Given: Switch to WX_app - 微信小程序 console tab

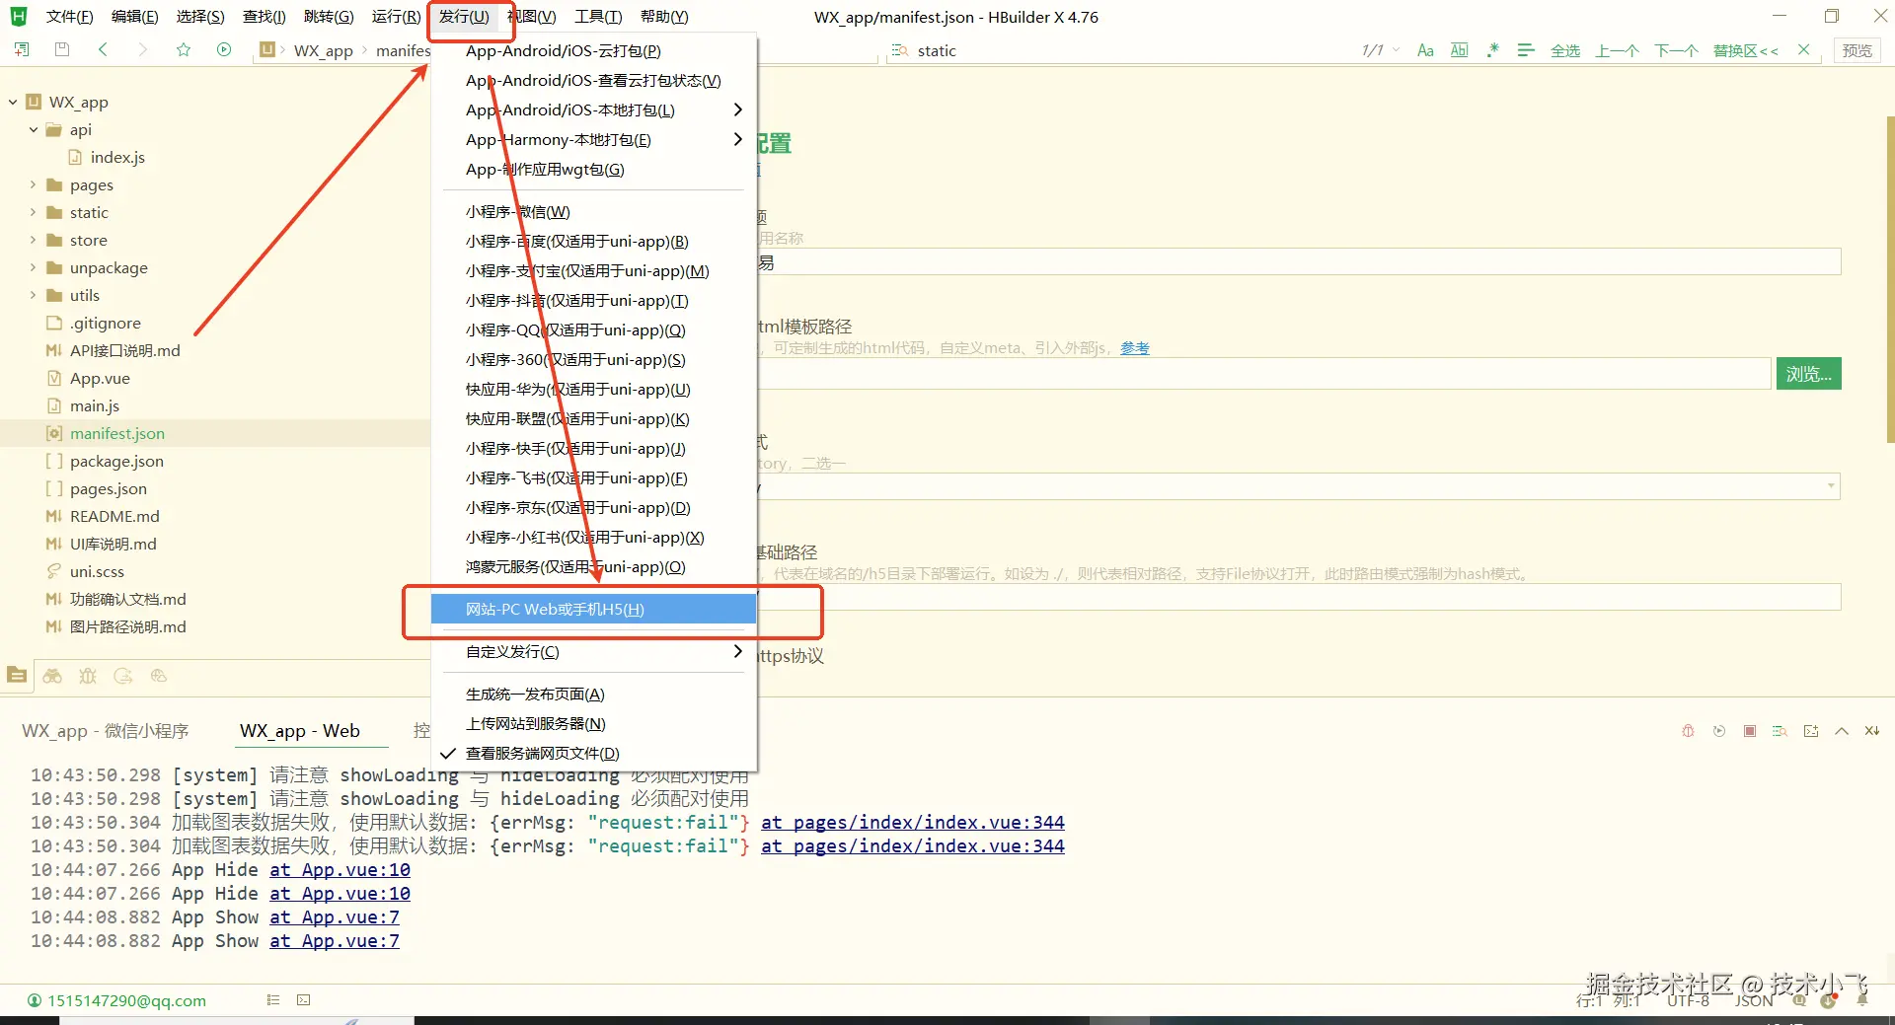Looking at the screenshot, I should tap(106, 731).
